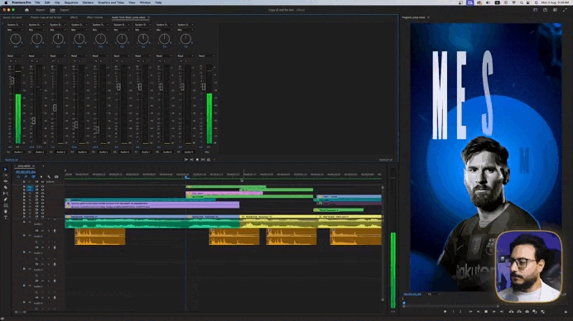Stop playback in Program monitor
The image size is (573, 321).
[x=486, y=312]
